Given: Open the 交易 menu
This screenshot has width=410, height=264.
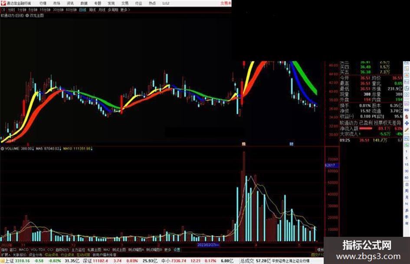Looking at the screenshot, I should pyautogui.click(x=125, y=3).
